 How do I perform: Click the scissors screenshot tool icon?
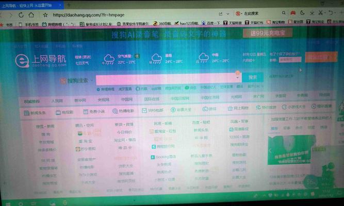[321, 12]
